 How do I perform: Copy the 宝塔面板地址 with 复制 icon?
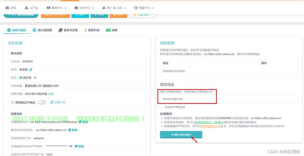(x=84, y=122)
